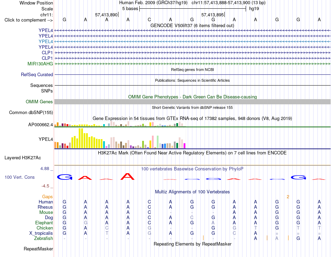Viewport: 331px width, 257px height.
Task: Click the chr11: ruler label
Action: pyautogui.click(x=46, y=15)
